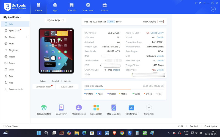
Task: Open Ringtones in the sidebar
Action: click(15, 50)
